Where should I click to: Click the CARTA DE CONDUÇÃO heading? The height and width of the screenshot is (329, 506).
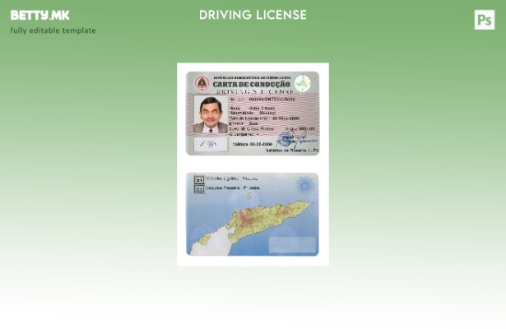pos(251,84)
